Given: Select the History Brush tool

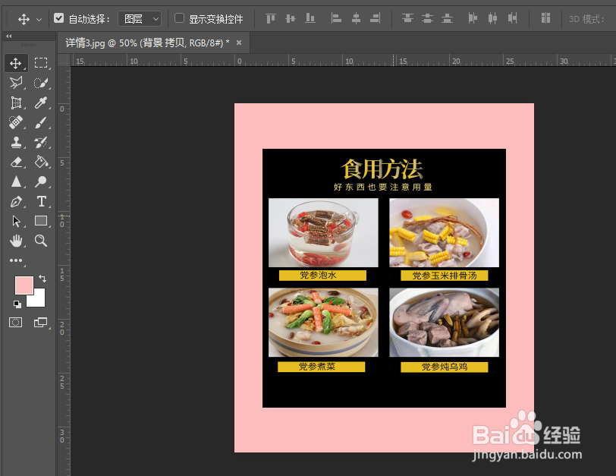Looking at the screenshot, I should pos(41,142).
